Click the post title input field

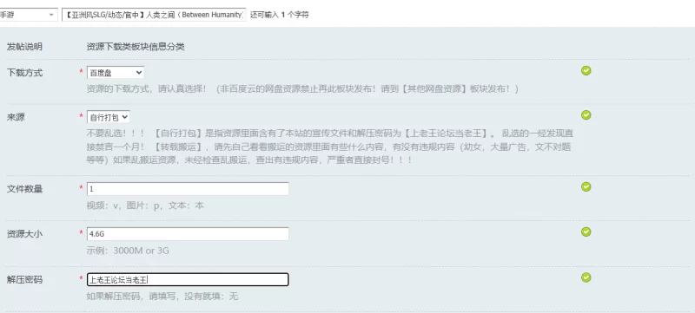pyautogui.click(x=154, y=15)
